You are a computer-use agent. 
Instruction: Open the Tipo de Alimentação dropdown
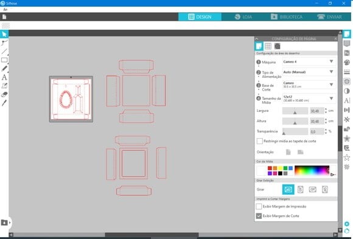(309, 72)
